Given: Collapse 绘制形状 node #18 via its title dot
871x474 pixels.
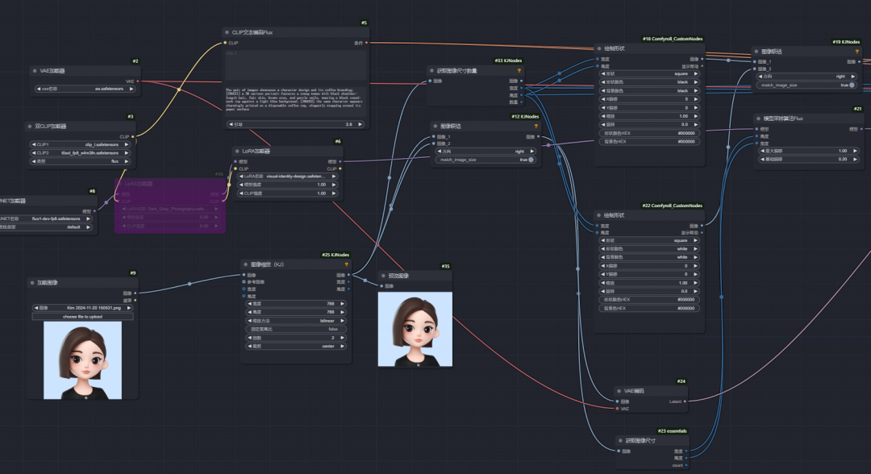Looking at the screenshot, I should click(598, 49).
